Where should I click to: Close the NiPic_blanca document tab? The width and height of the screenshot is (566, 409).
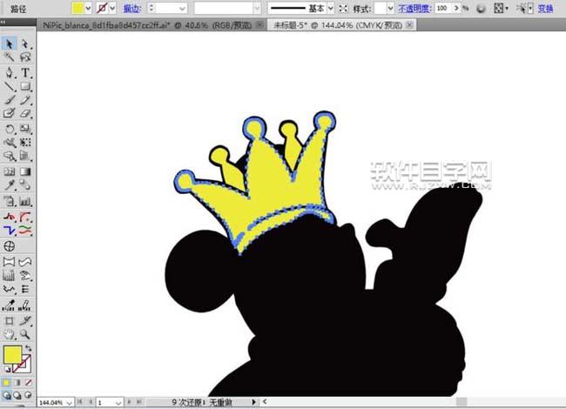coord(259,24)
